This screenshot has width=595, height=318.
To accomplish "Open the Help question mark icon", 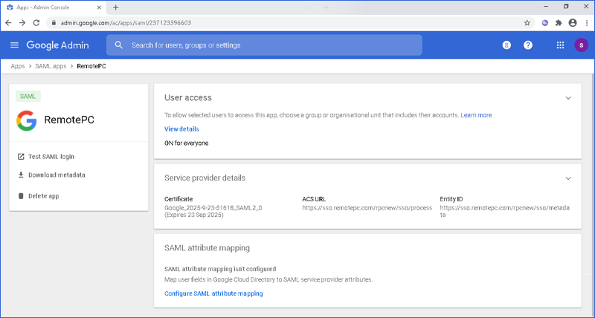I will coord(528,45).
